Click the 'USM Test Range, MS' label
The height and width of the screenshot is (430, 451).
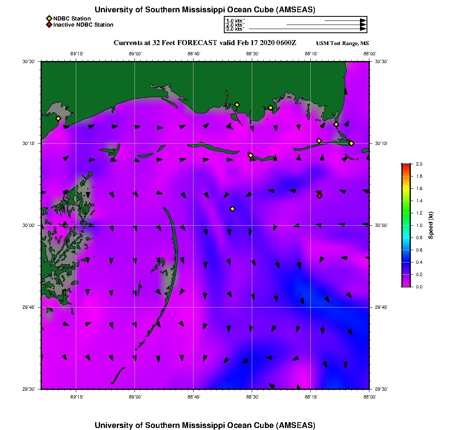(342, 43)
